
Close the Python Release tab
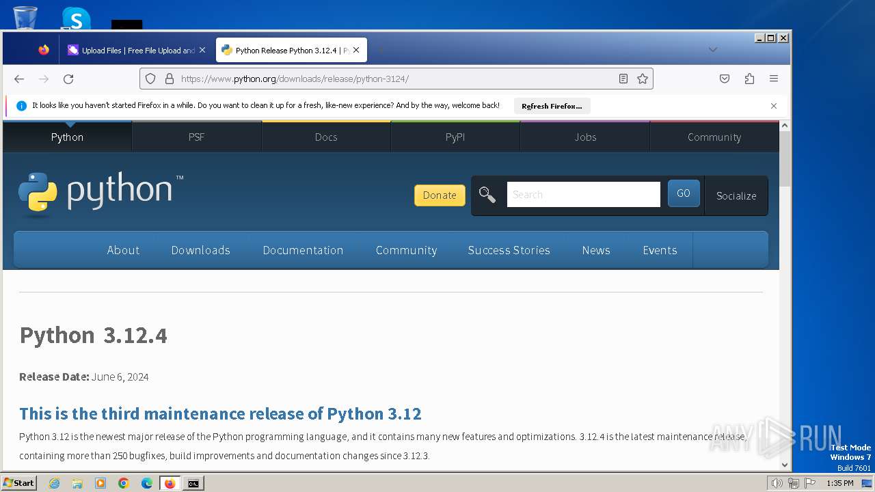click(x=356, y=50)
